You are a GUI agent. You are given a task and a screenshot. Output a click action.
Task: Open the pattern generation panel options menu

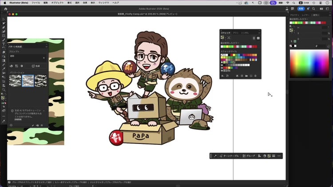point(46,46)
